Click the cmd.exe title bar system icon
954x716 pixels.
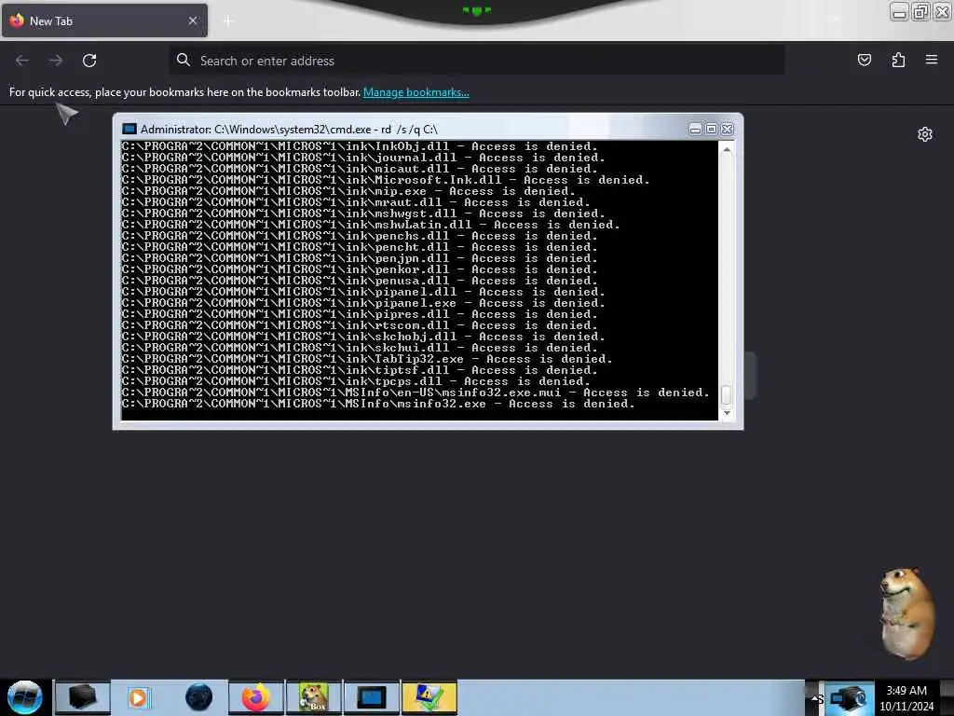click(129, 129)
